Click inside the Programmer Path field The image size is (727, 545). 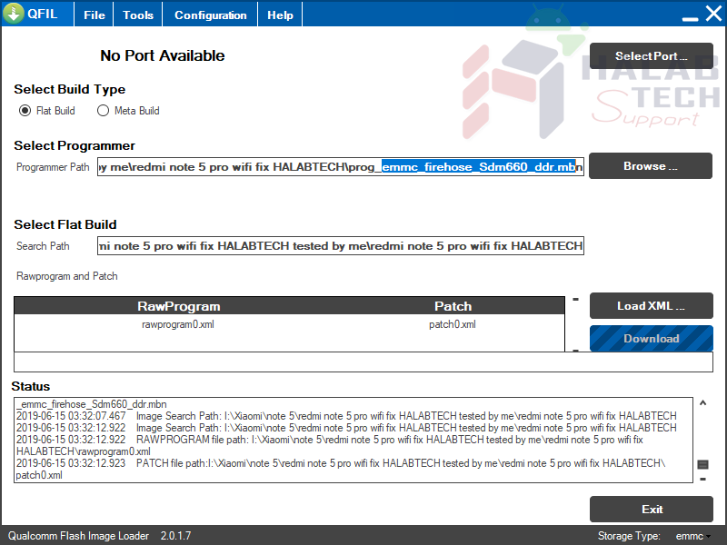(x=340, y=167)
